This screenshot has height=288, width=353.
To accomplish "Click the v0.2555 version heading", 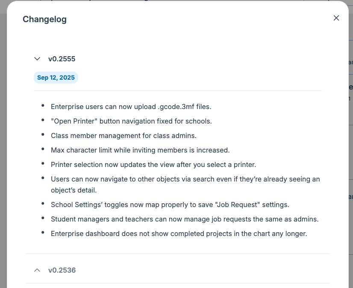I will click(x=62, y=59).
